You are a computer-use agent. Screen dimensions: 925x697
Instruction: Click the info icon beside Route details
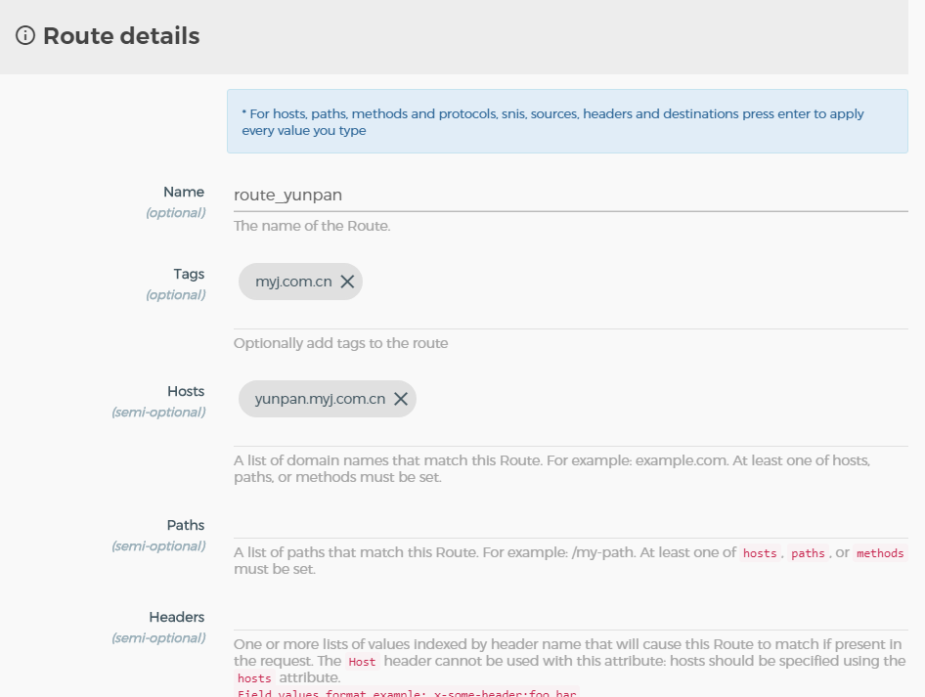click(25, 36)
